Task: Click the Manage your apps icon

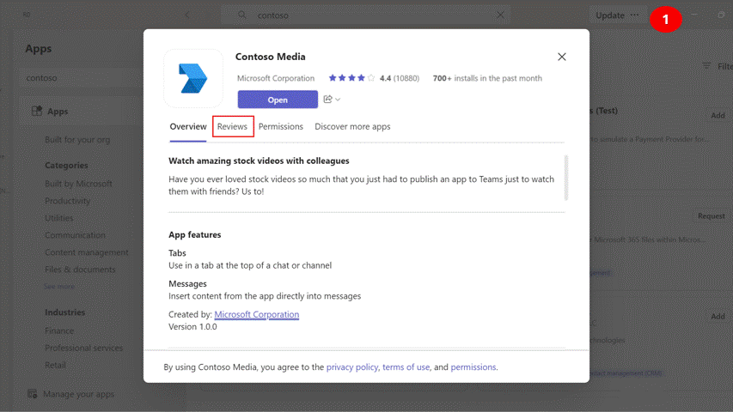Action: [33, 394]
